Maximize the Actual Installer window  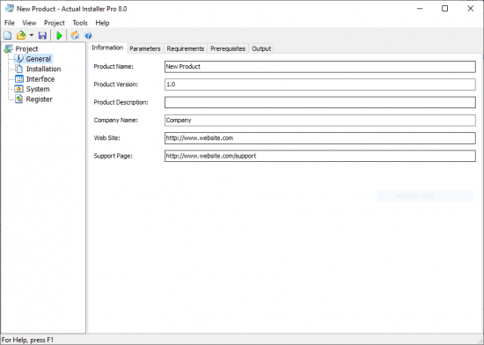[x=444, y=9]
